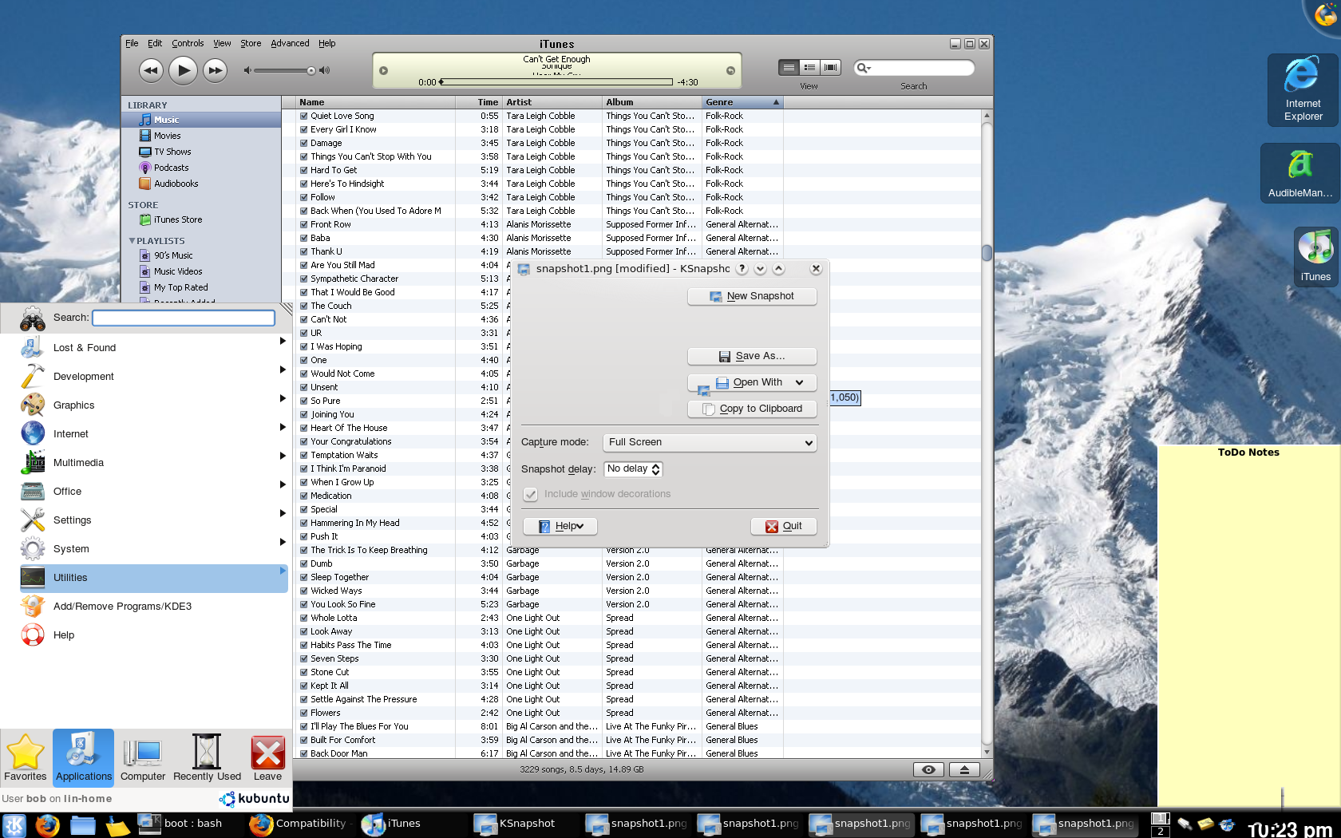1341x838 pixels.
Task: Click the iTunes next track button
Action: pos(215,70)
